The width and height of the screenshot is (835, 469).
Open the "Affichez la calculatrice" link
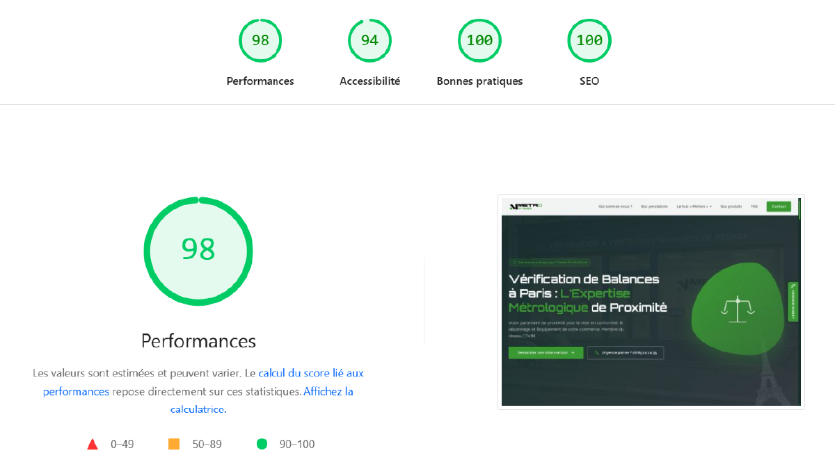coord(328,392)
